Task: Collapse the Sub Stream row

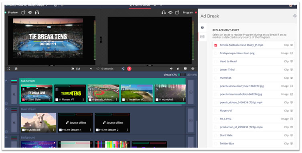Action: coord(6,81)
